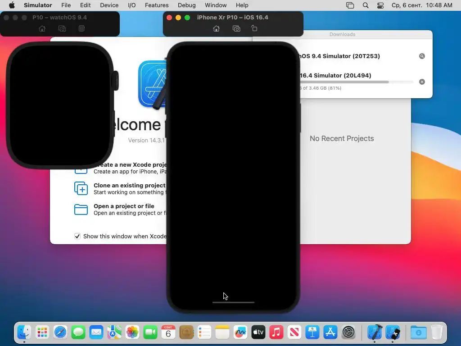Screen dimensions: 461x346
Task: Click Clone an existing project icon
Action: click(x=81, y=188)
